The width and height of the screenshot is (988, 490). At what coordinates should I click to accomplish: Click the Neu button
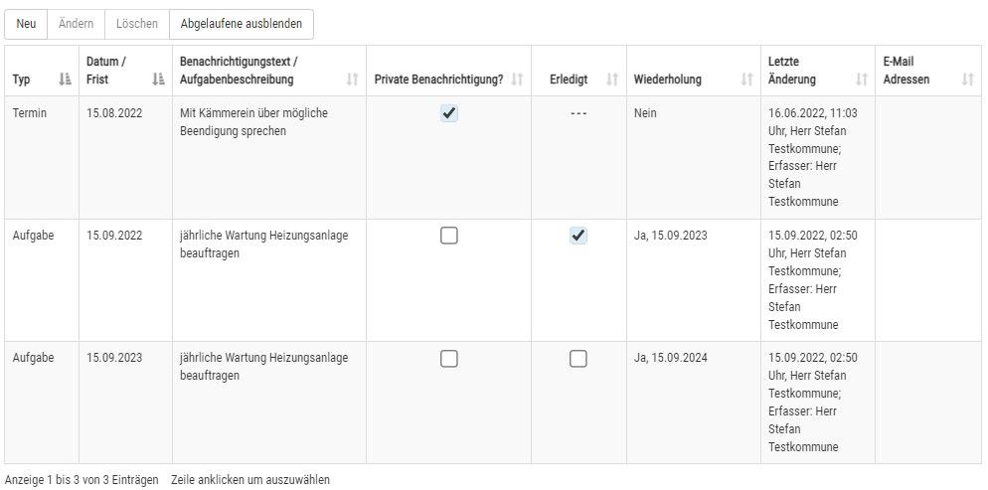26,24
